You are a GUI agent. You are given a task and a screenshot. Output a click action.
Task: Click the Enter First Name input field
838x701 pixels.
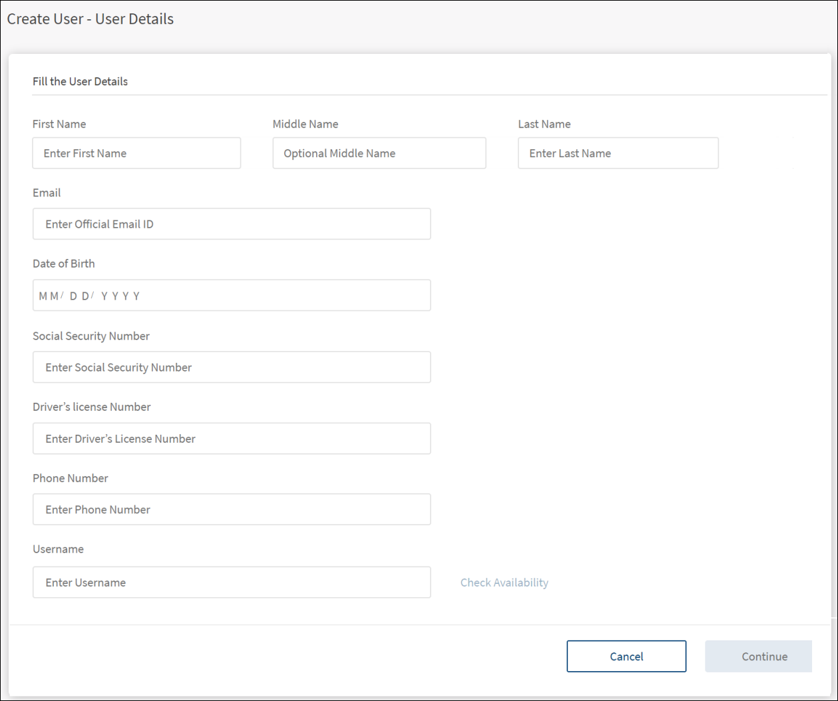click(x=136, y=153)
